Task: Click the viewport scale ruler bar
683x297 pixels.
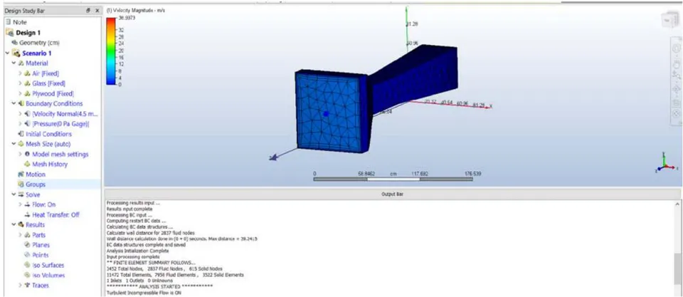Action: [x=393, y=179]
